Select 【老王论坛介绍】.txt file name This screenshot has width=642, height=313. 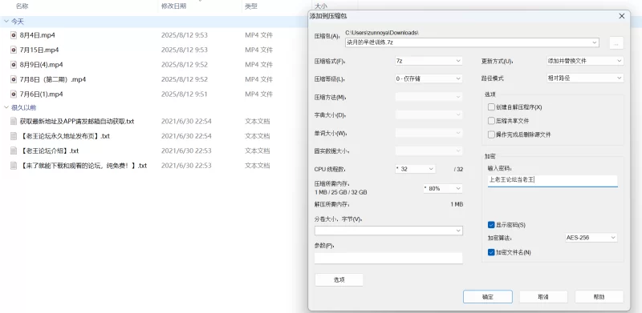[x=49, y=150]
